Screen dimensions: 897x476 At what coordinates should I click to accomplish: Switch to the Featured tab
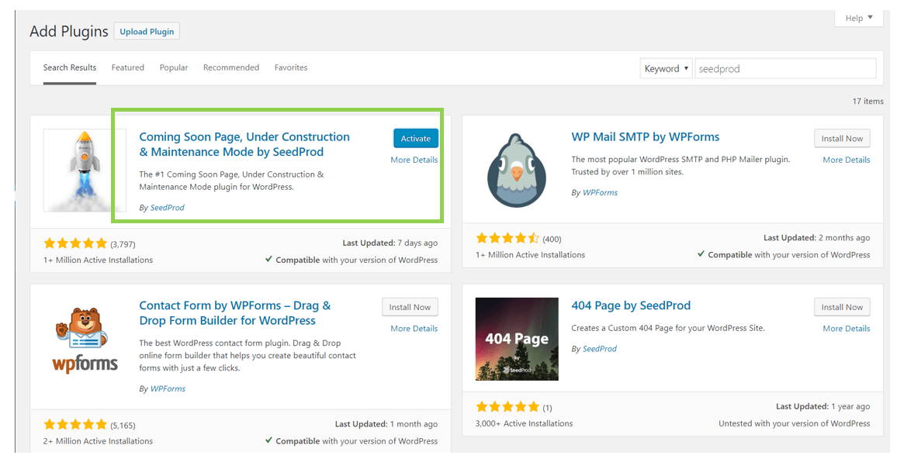tap(127, 67)
